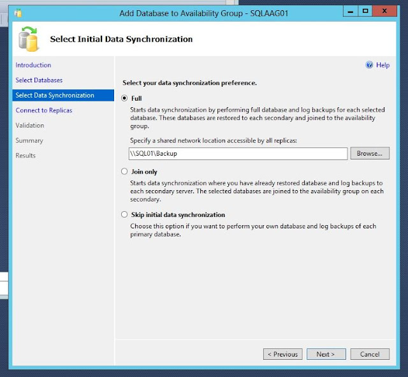Click the Validation step in sidebar
408x377 pixels.
pos(30,126)
